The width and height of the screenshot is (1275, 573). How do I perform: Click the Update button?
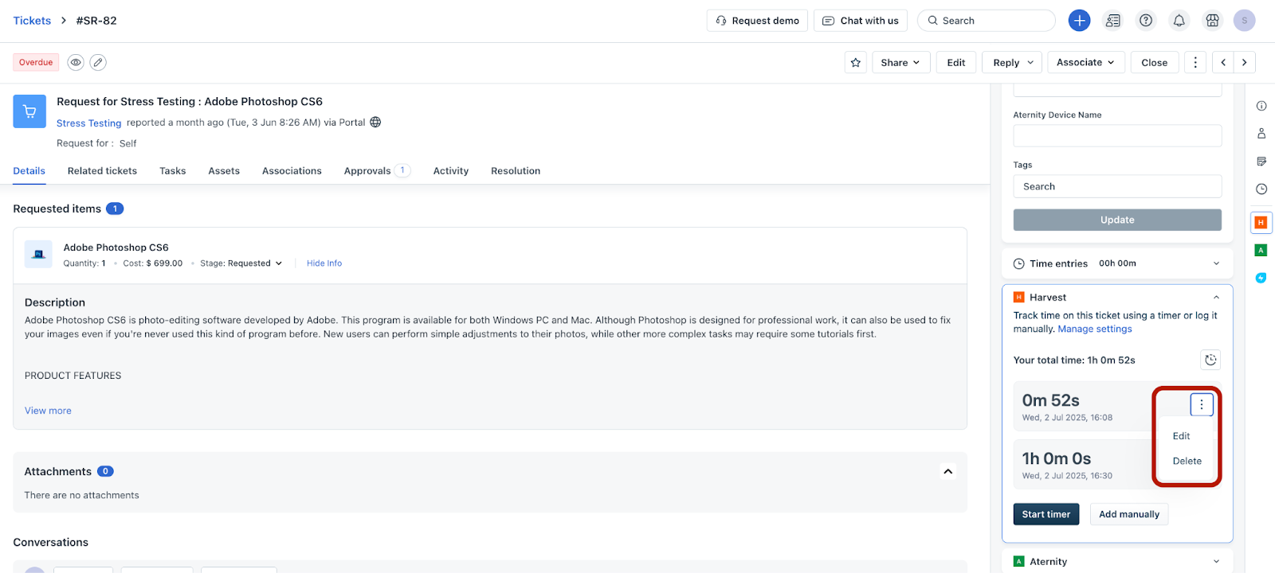tap(1117, 220)
